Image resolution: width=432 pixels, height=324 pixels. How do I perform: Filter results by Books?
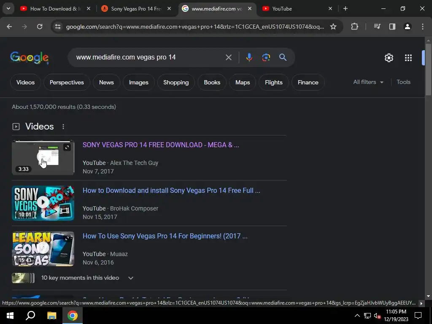coord(212,82)
